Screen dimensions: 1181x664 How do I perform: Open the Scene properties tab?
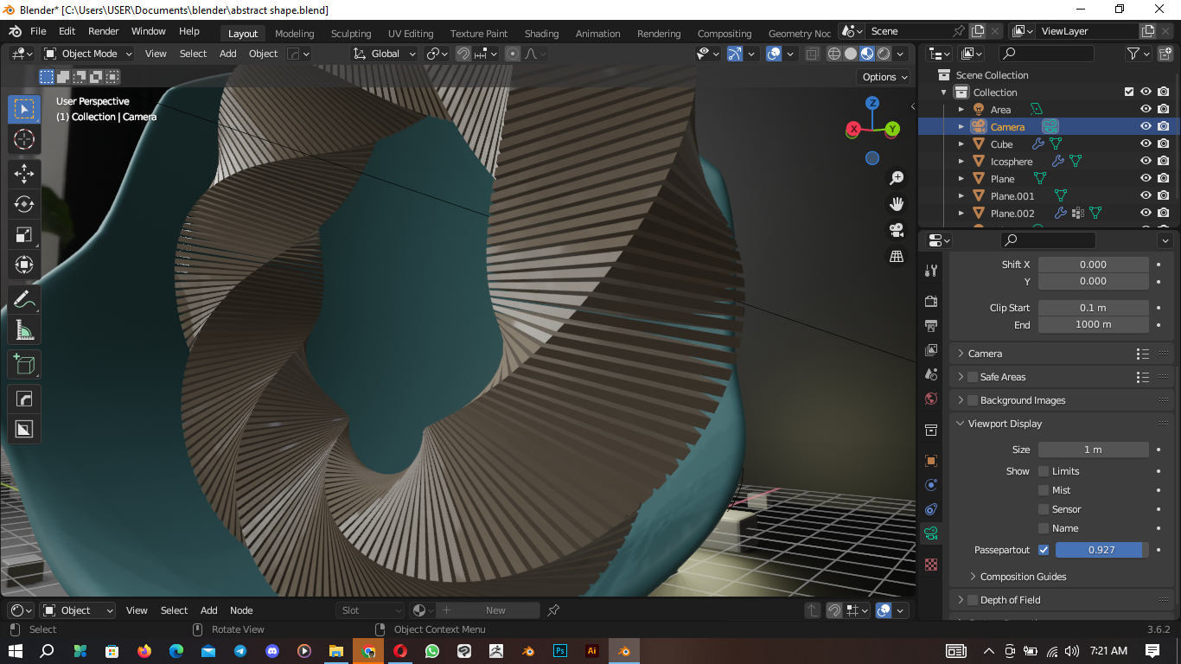point(931,374)
